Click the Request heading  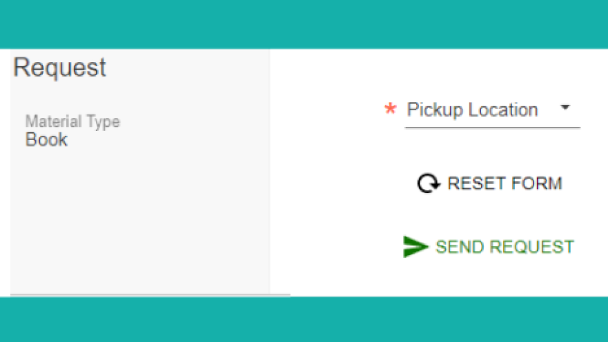click(x=60, y=68)
